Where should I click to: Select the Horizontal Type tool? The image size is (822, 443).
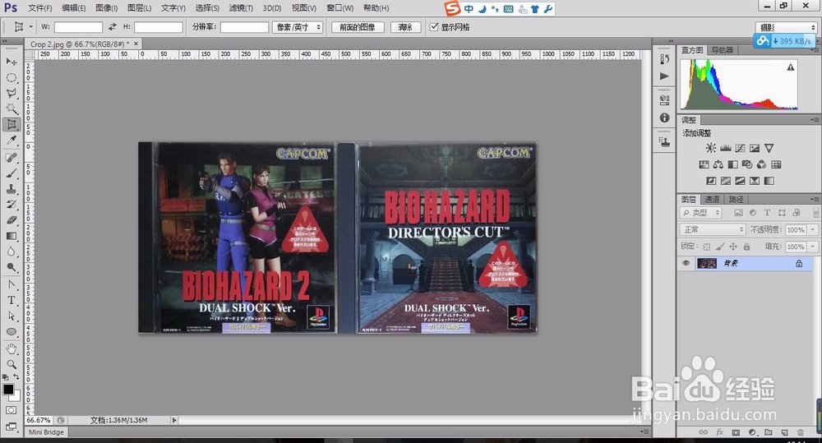click(11, 301)
